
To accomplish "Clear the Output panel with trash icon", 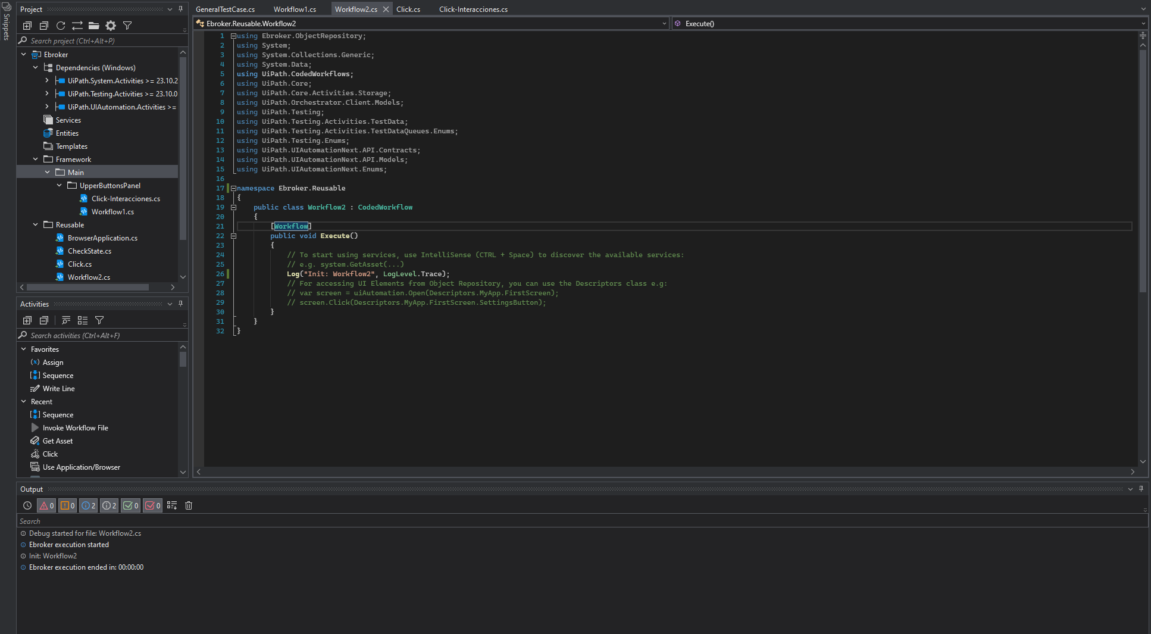I will (189, 505).
